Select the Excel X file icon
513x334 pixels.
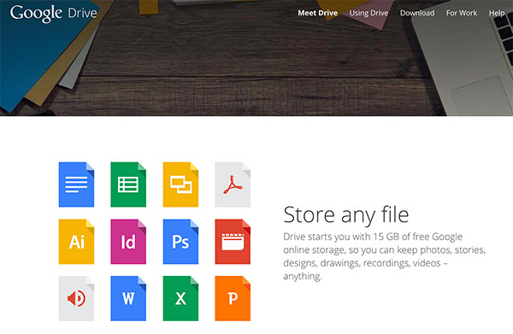coord(180,298)
